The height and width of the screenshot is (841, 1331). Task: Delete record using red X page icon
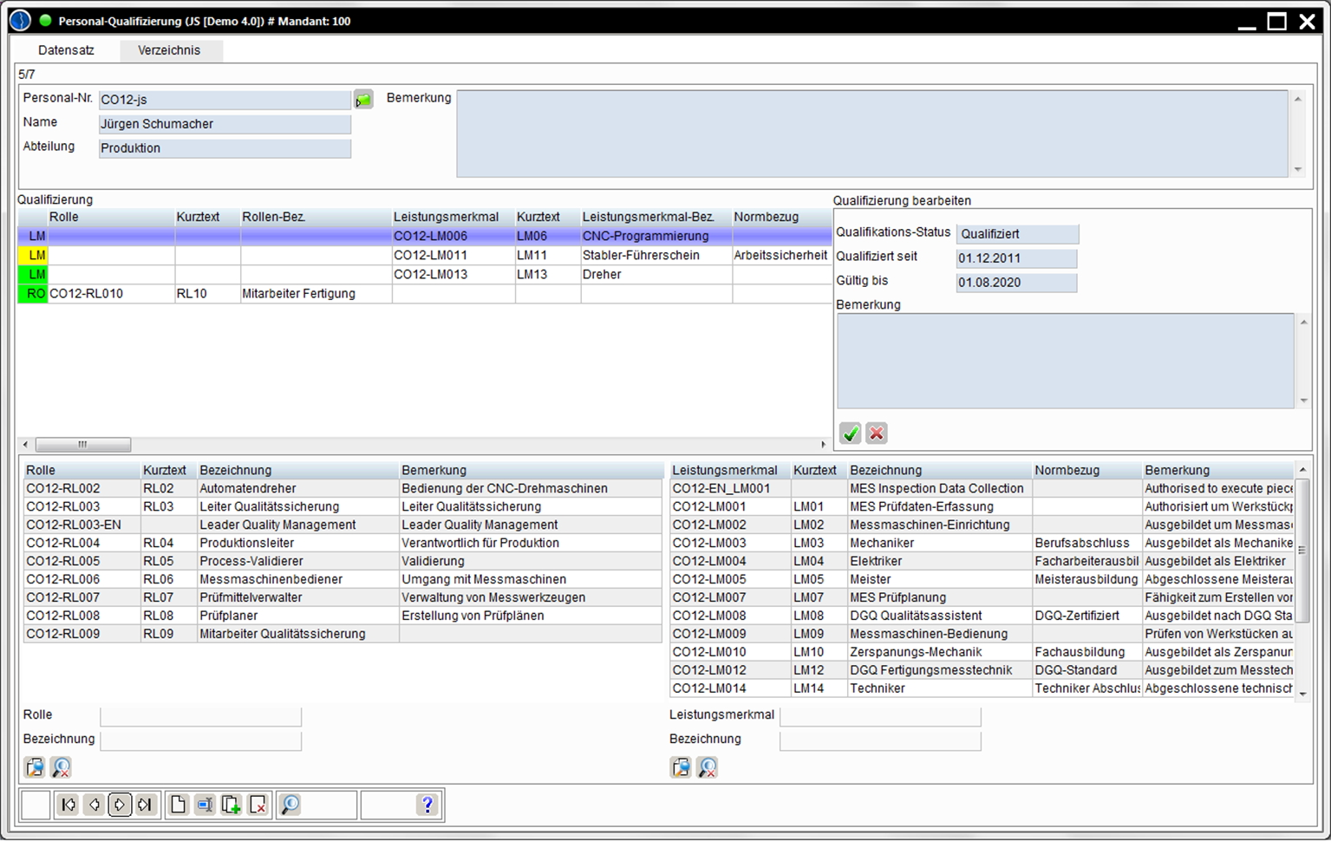coord(258,805)
